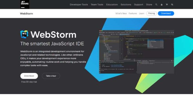Open the language selector icon
Image resolution: width=193 pixels, height=96 pixels.
[x=172, y=4]
